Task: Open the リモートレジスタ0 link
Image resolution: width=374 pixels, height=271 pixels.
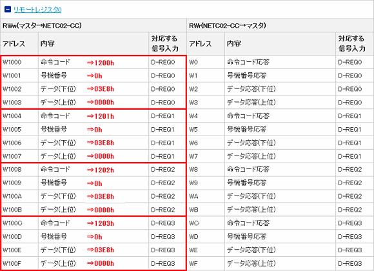Action: coord(37,10)
